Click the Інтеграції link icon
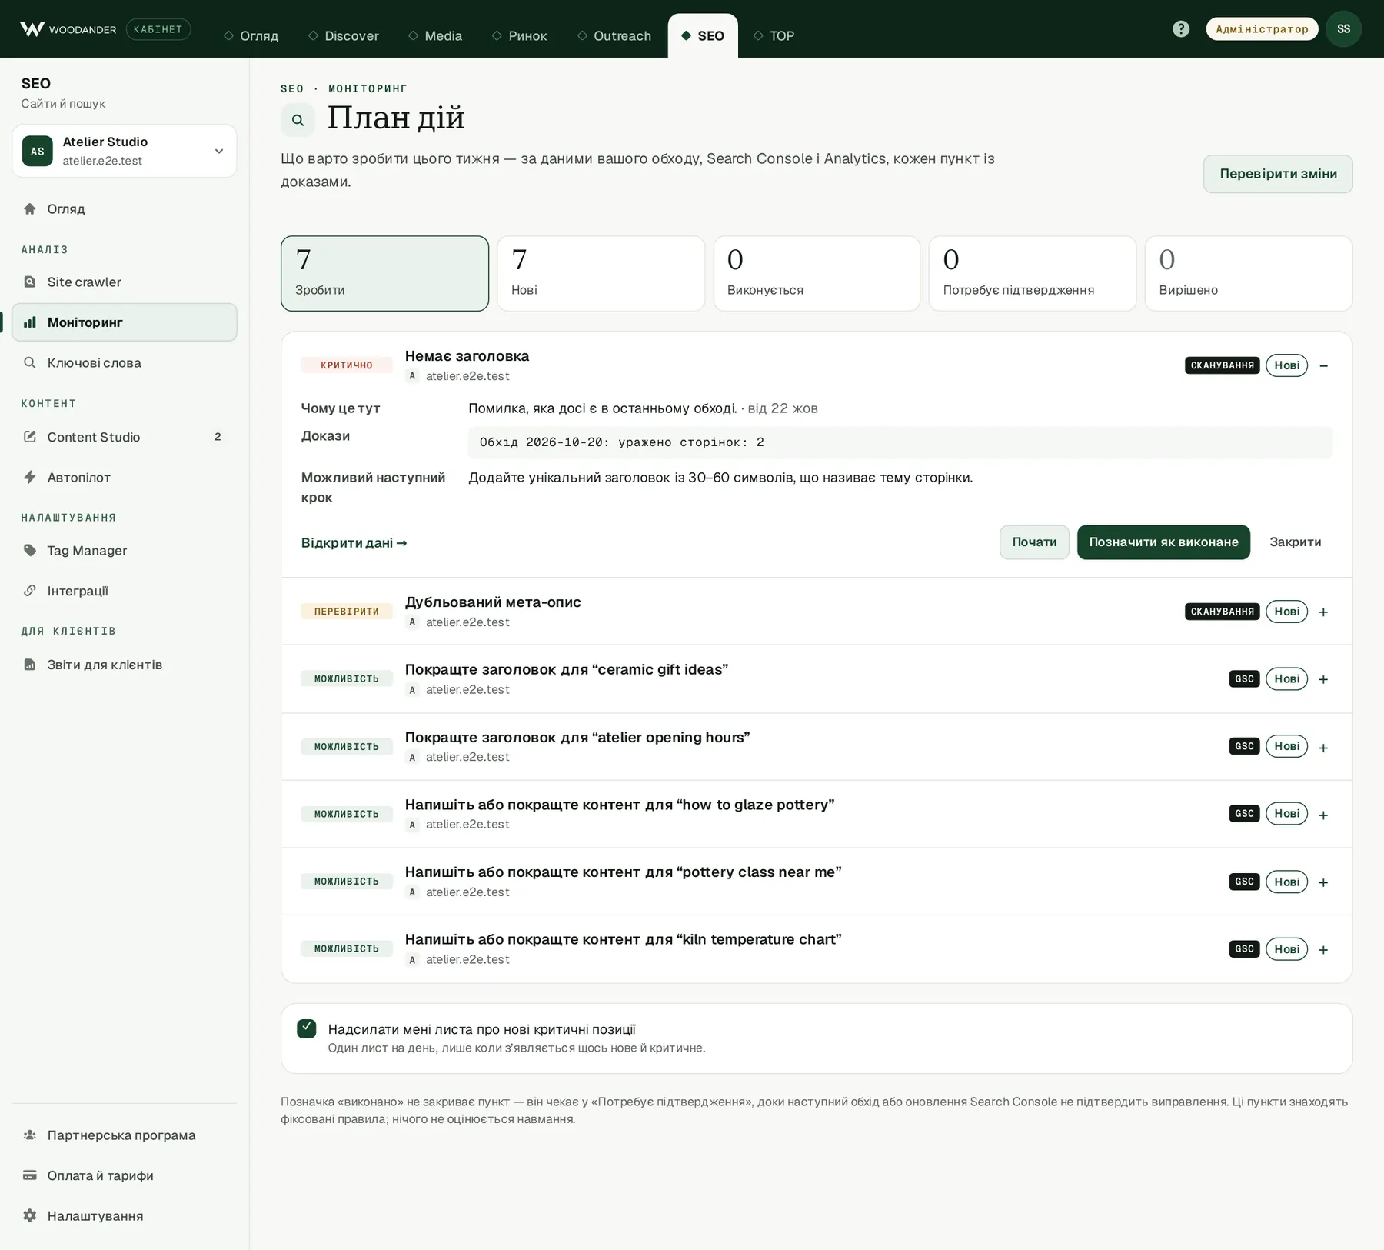The height and width of the screenshot is (1250, 1384). [30, 591]
